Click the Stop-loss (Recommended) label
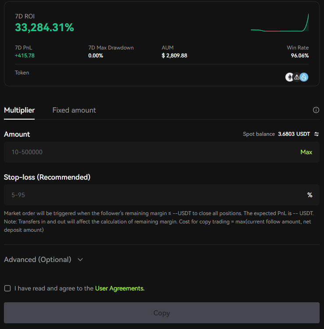This screenshot has height=329, width=324. pos(47,177)
